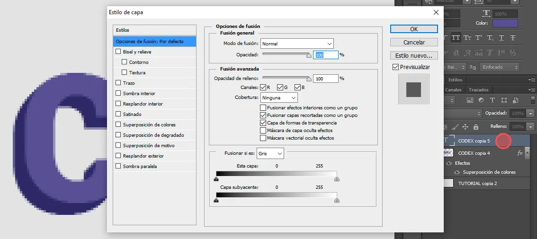Screen dimensions: 537x239
Task: Click the Cancelar button
Action: click(x=414, y=43)
